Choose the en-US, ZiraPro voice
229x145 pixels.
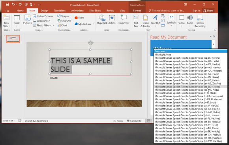point(191,84)
